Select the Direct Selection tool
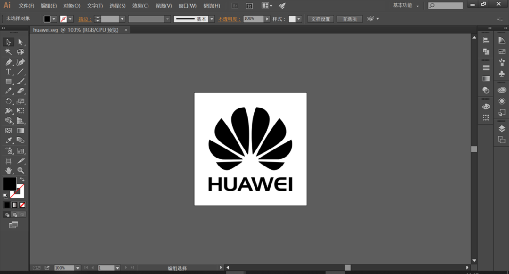The width and height of the screenshot is (509, 274). click(20, 42)
